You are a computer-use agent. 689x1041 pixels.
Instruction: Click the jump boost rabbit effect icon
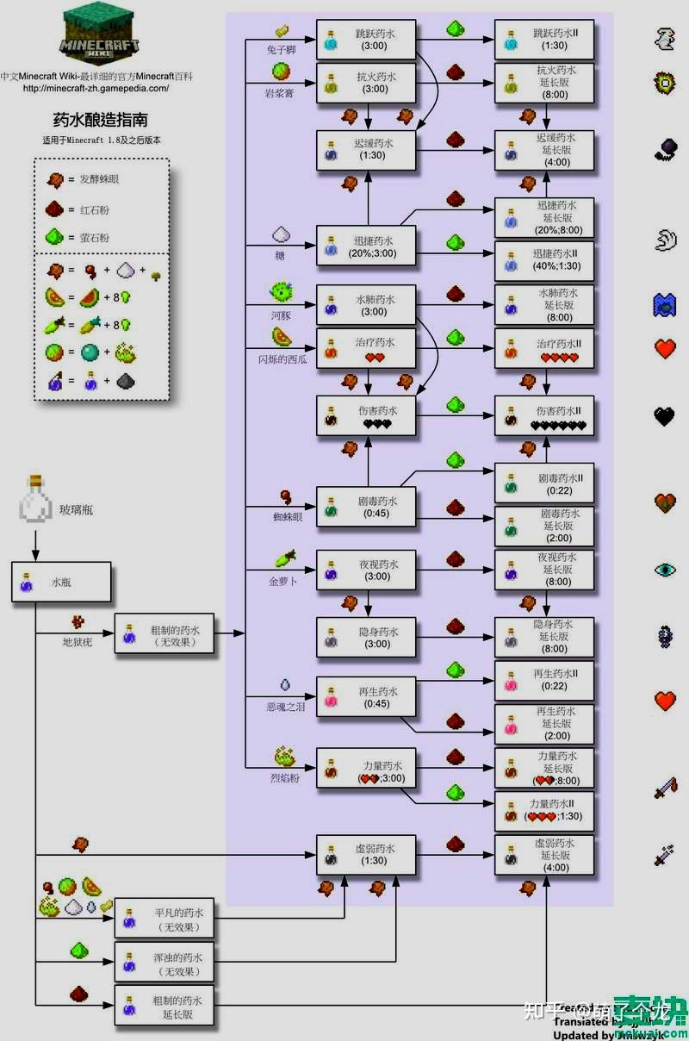(x=666, y=38)
